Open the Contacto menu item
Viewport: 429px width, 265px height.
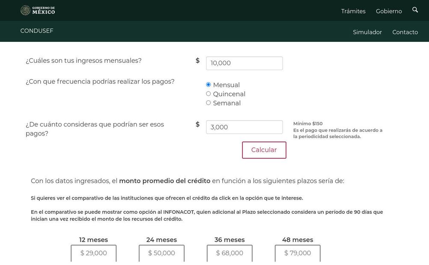click(405, 32)
